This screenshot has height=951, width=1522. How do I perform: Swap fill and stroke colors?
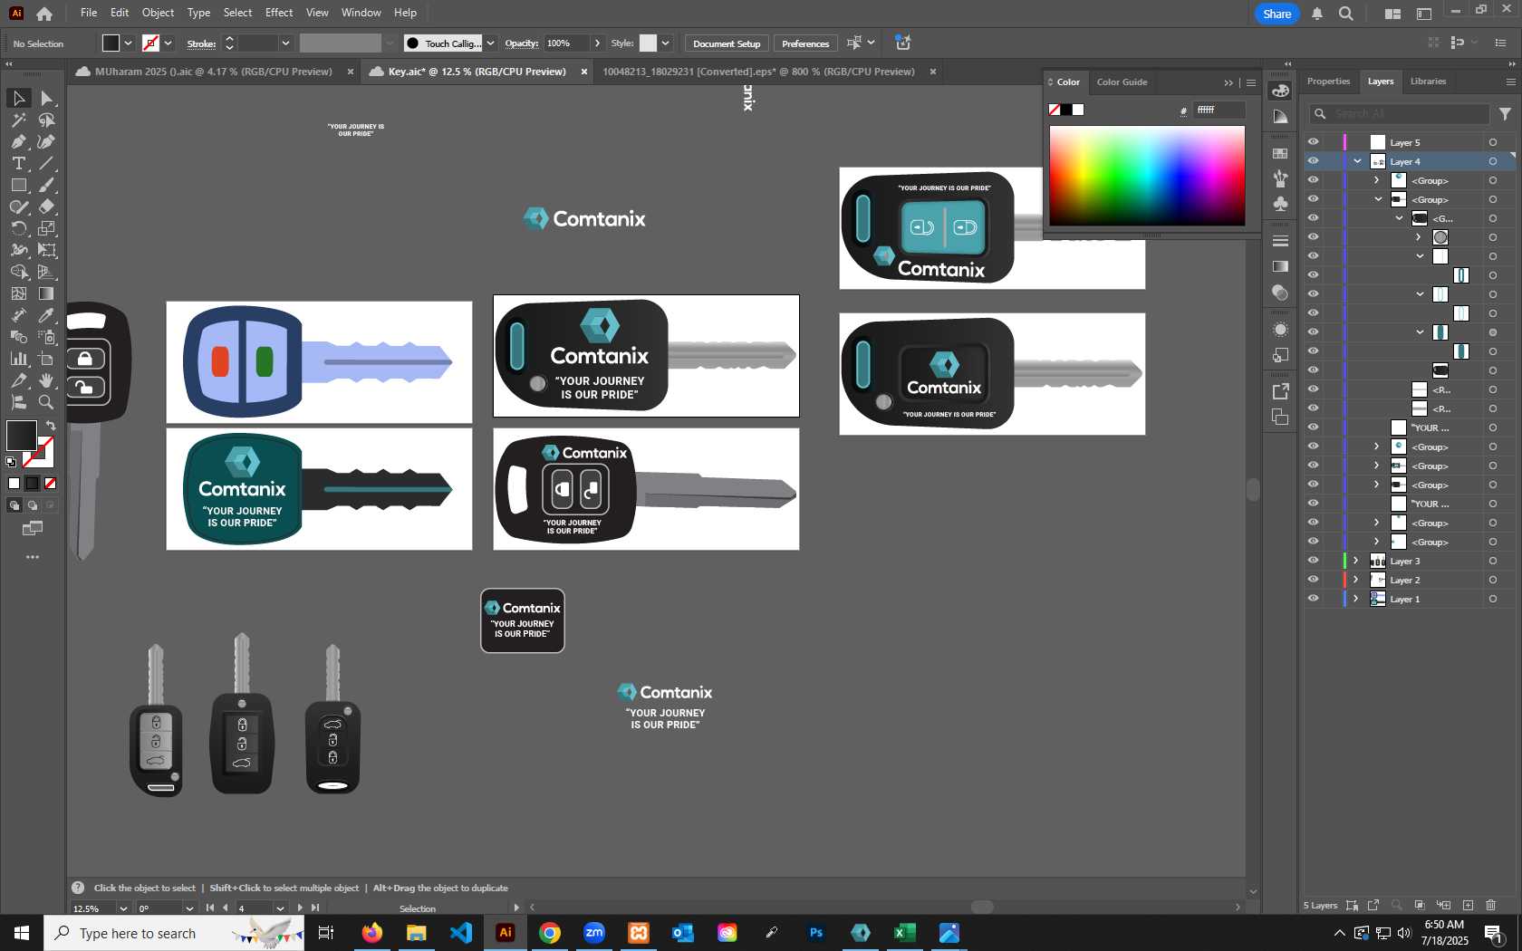52,426
